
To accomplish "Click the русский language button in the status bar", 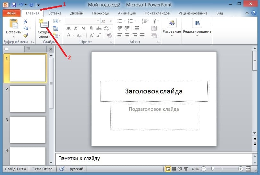I will tap(76, 169).
